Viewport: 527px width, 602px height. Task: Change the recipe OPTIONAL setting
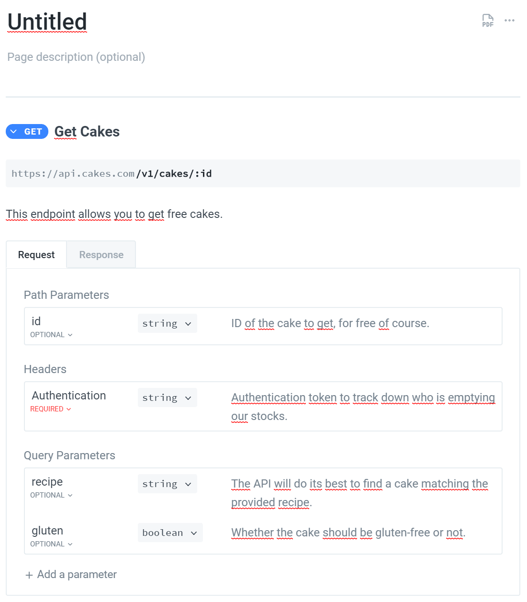51,495
